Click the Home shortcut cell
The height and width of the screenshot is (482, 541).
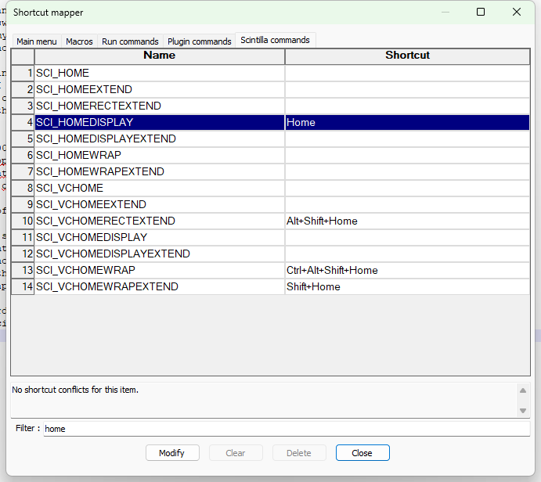(x=407, y=122)
